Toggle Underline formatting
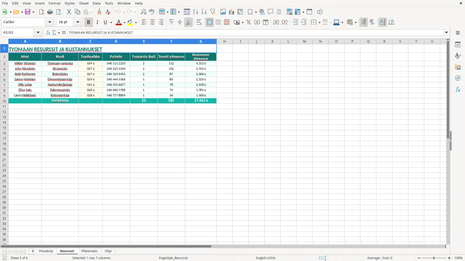This screenshot has height=261, width=465. coord(105,22)
